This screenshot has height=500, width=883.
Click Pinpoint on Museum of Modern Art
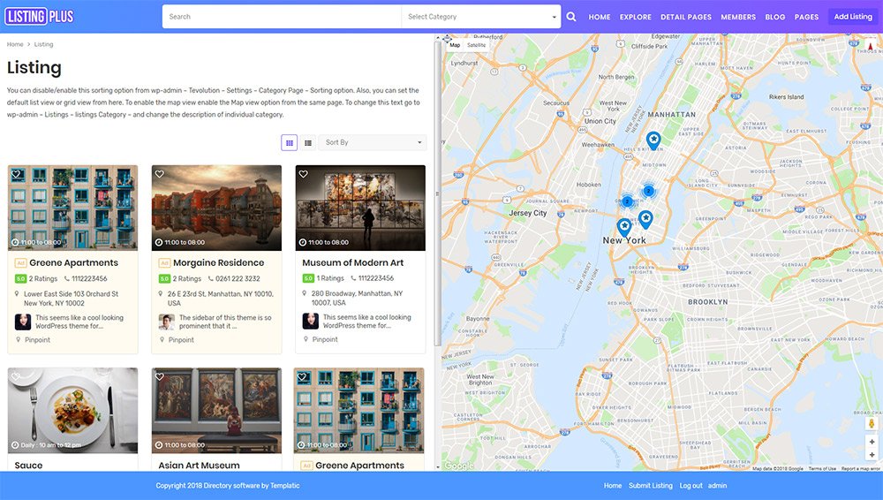pos(325,339)
